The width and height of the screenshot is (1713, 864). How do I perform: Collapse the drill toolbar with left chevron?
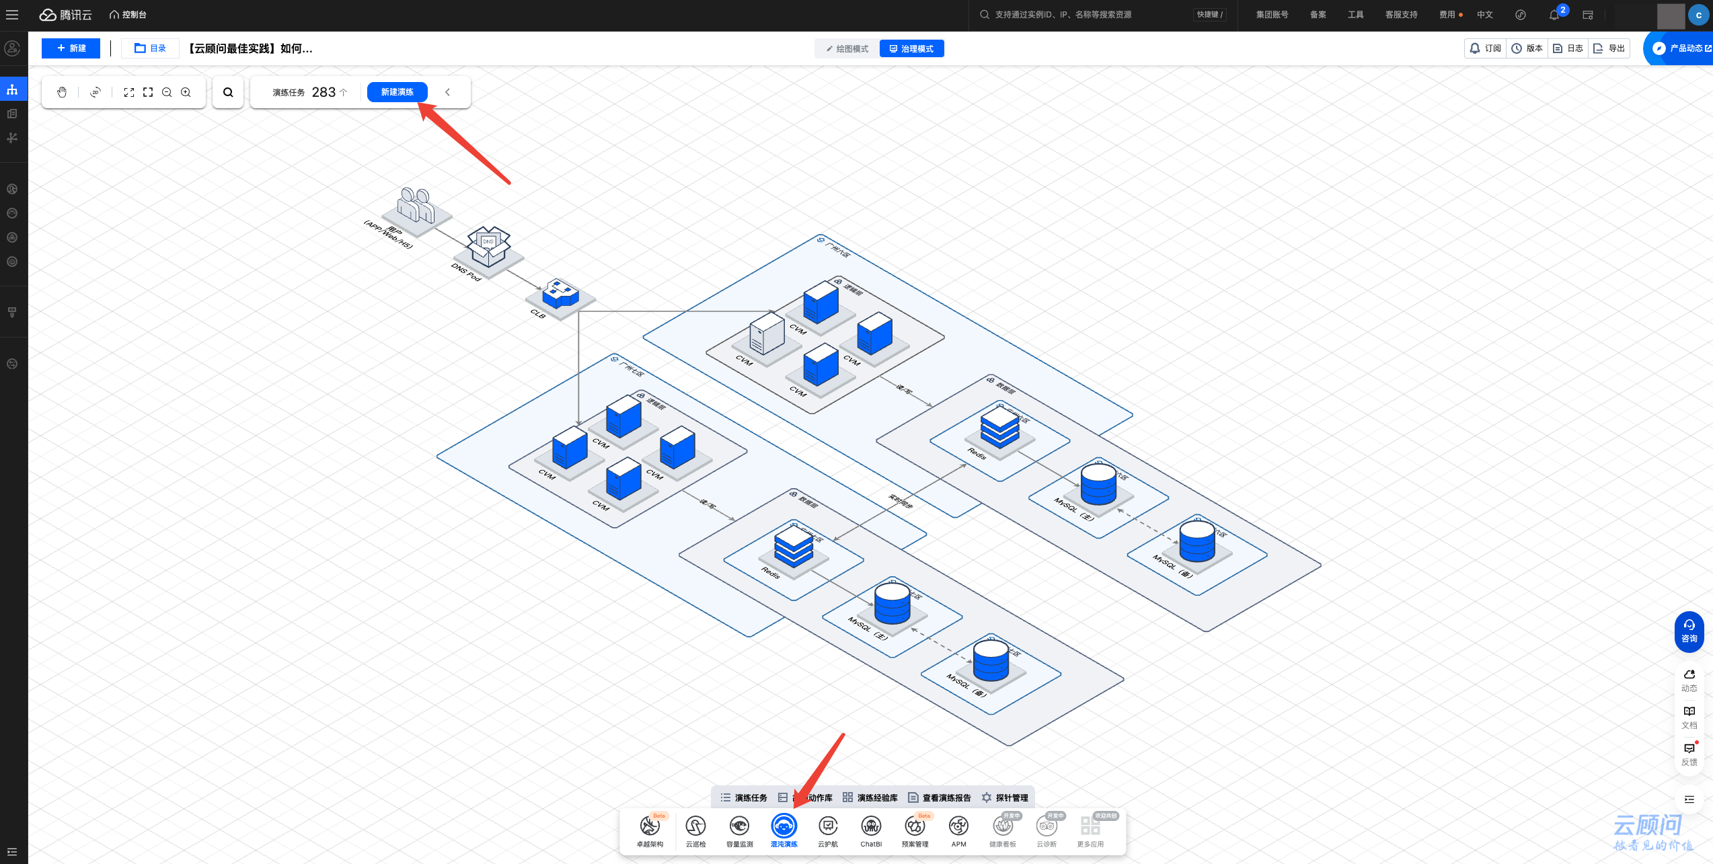448,92
